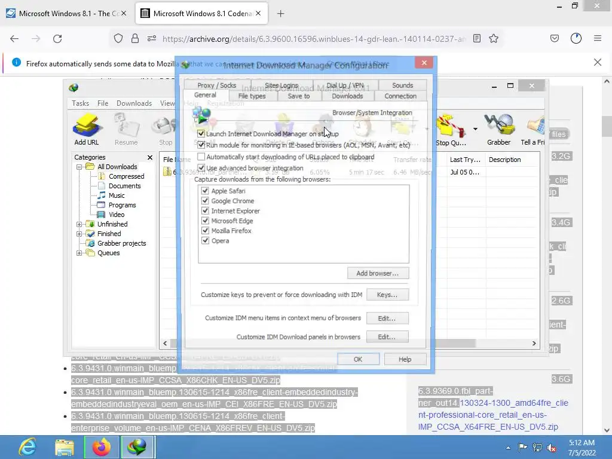Open a new Firefox tab

[x=281, y=14]
